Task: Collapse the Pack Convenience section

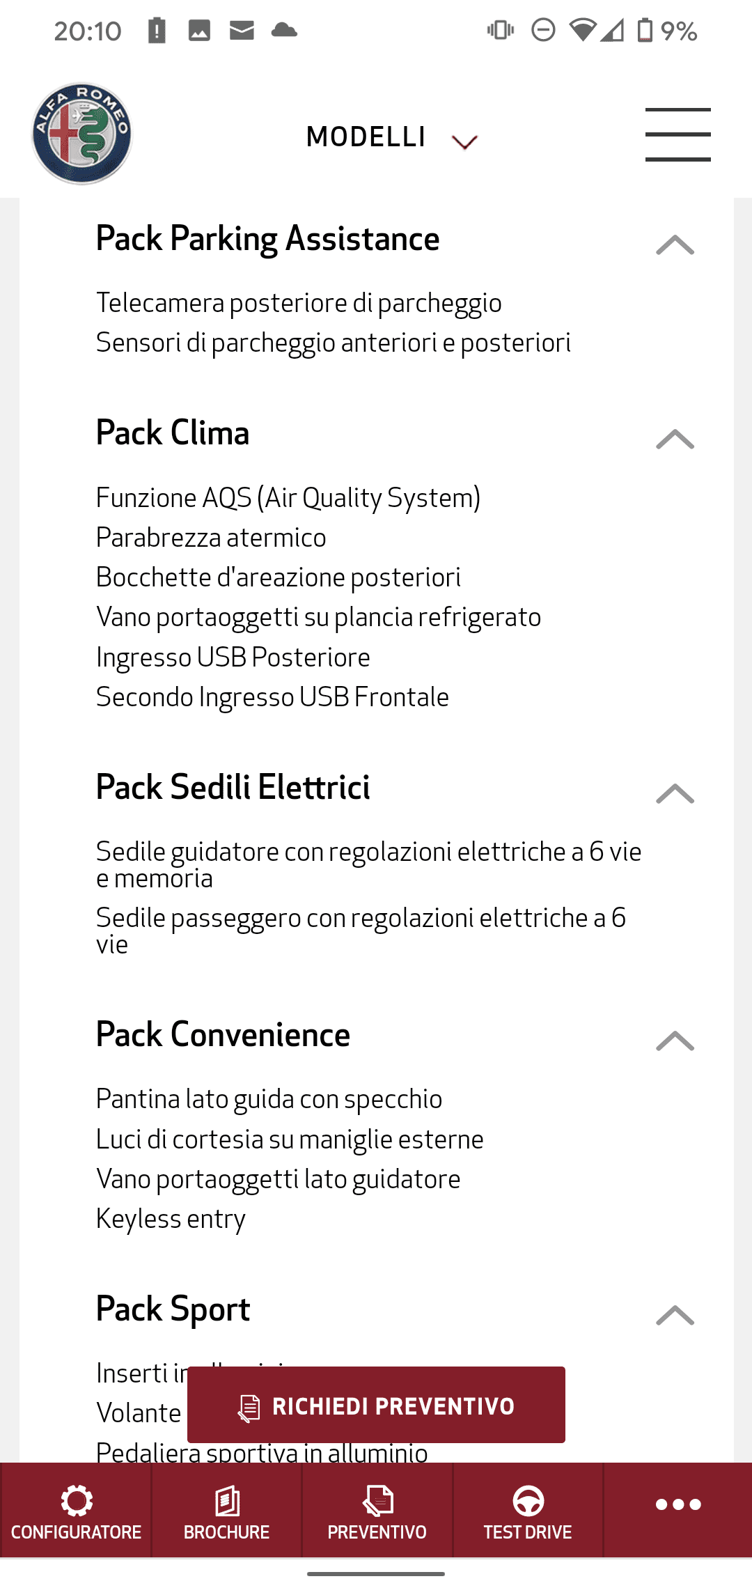Action: [x=675, y=1041]
